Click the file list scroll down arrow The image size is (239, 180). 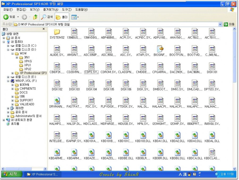click(234, 169)
